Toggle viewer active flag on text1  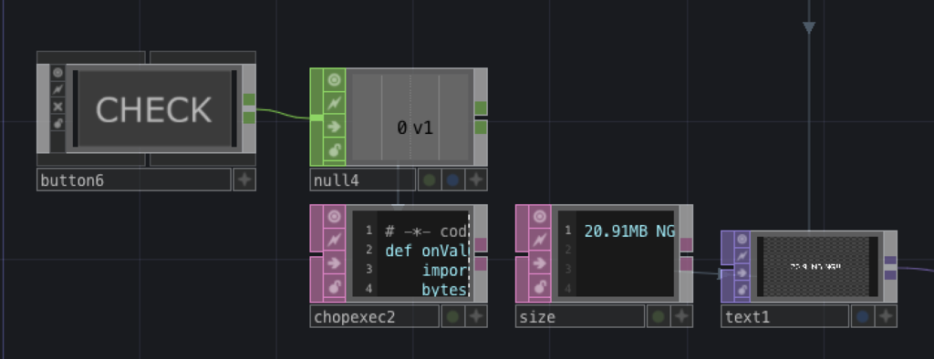pos(742,240)
